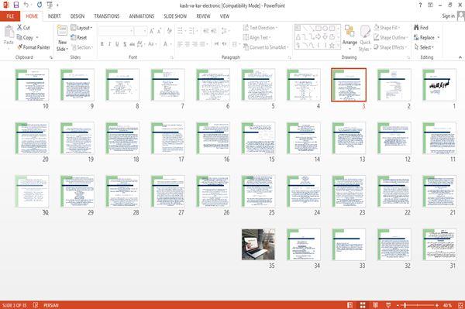Select slide 35 thumbnail with laptop photo
This screenshot has height=309, width=465.
[258, 245]
